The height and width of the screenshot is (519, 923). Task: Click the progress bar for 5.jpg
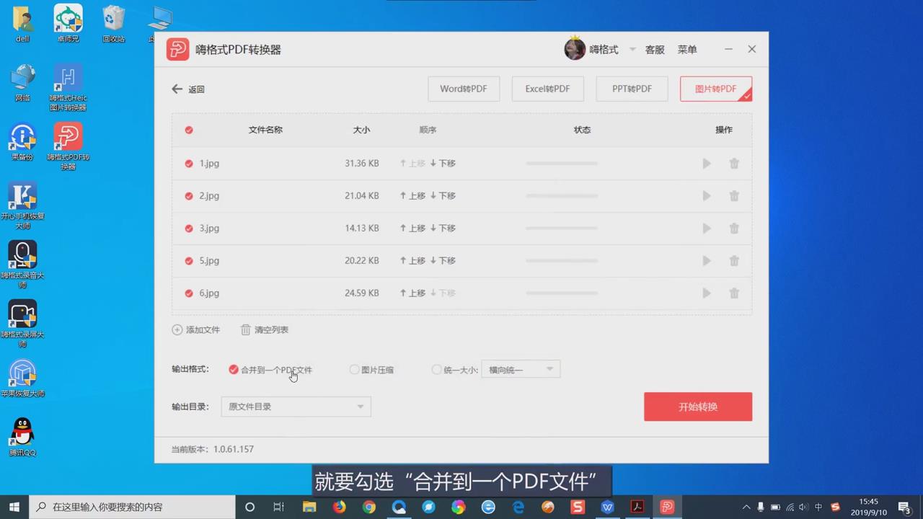click(562, 261)
